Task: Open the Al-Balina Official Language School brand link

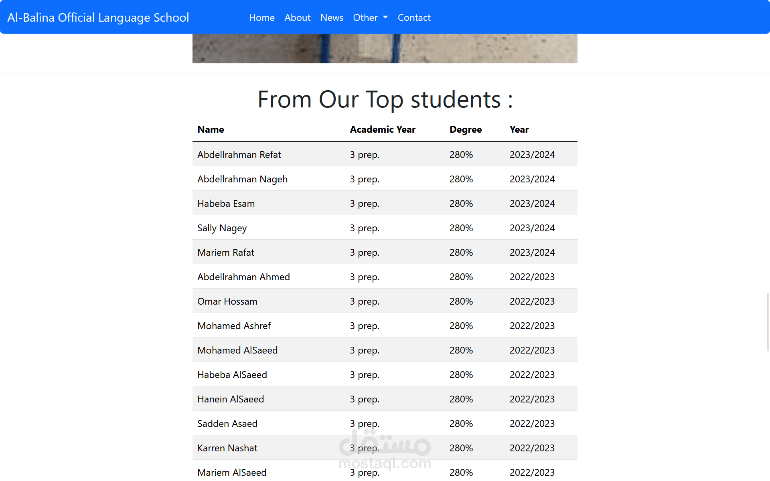Action: point(98,18)
